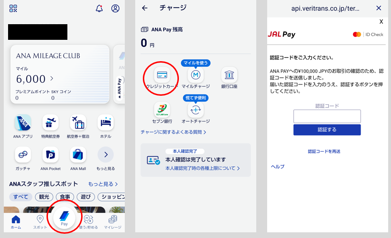The width and height of the screenshot is (391, 238).
Task: Select ショッピング filter chip
Action: 111,197
